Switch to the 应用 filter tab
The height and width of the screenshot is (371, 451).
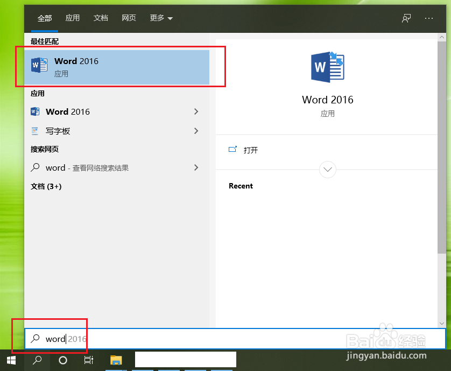tap(73, 18)
